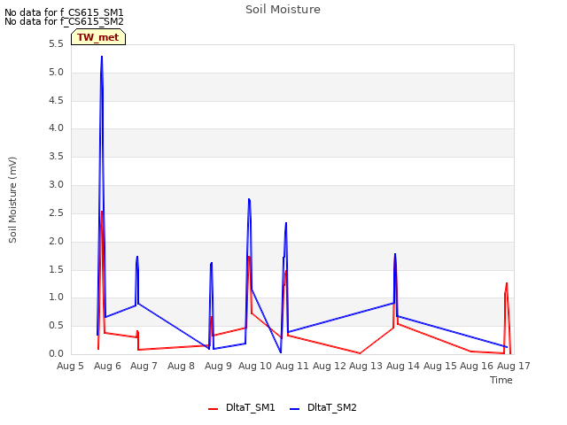
Task: Click the Aug 12 tick label
Action: pyautogui.click(x=330, y=366)
